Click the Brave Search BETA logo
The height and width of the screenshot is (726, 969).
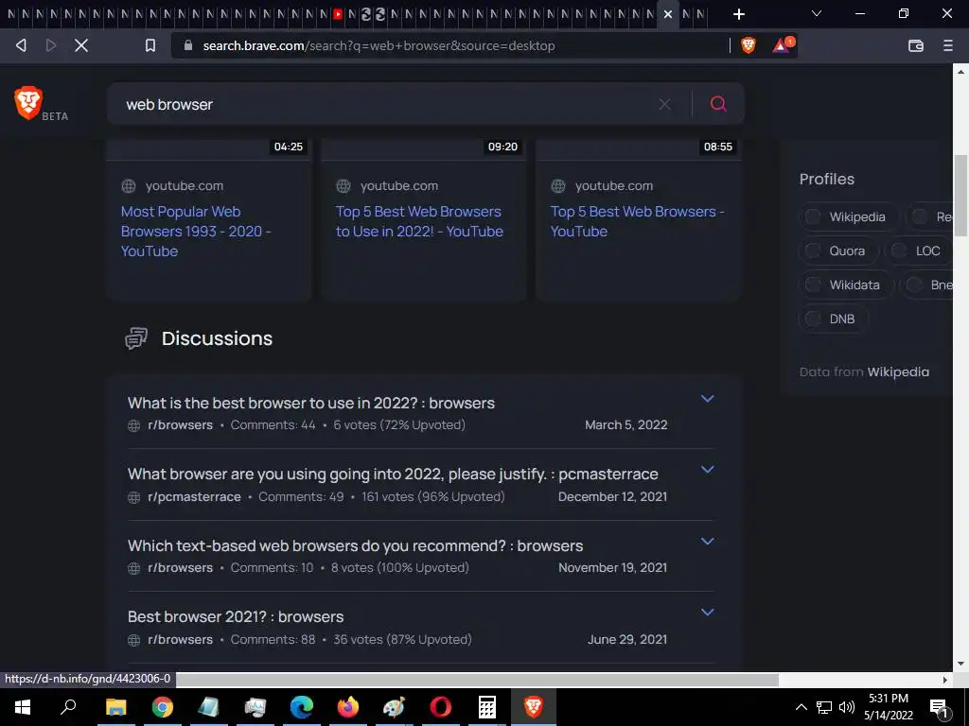(41, 103)
